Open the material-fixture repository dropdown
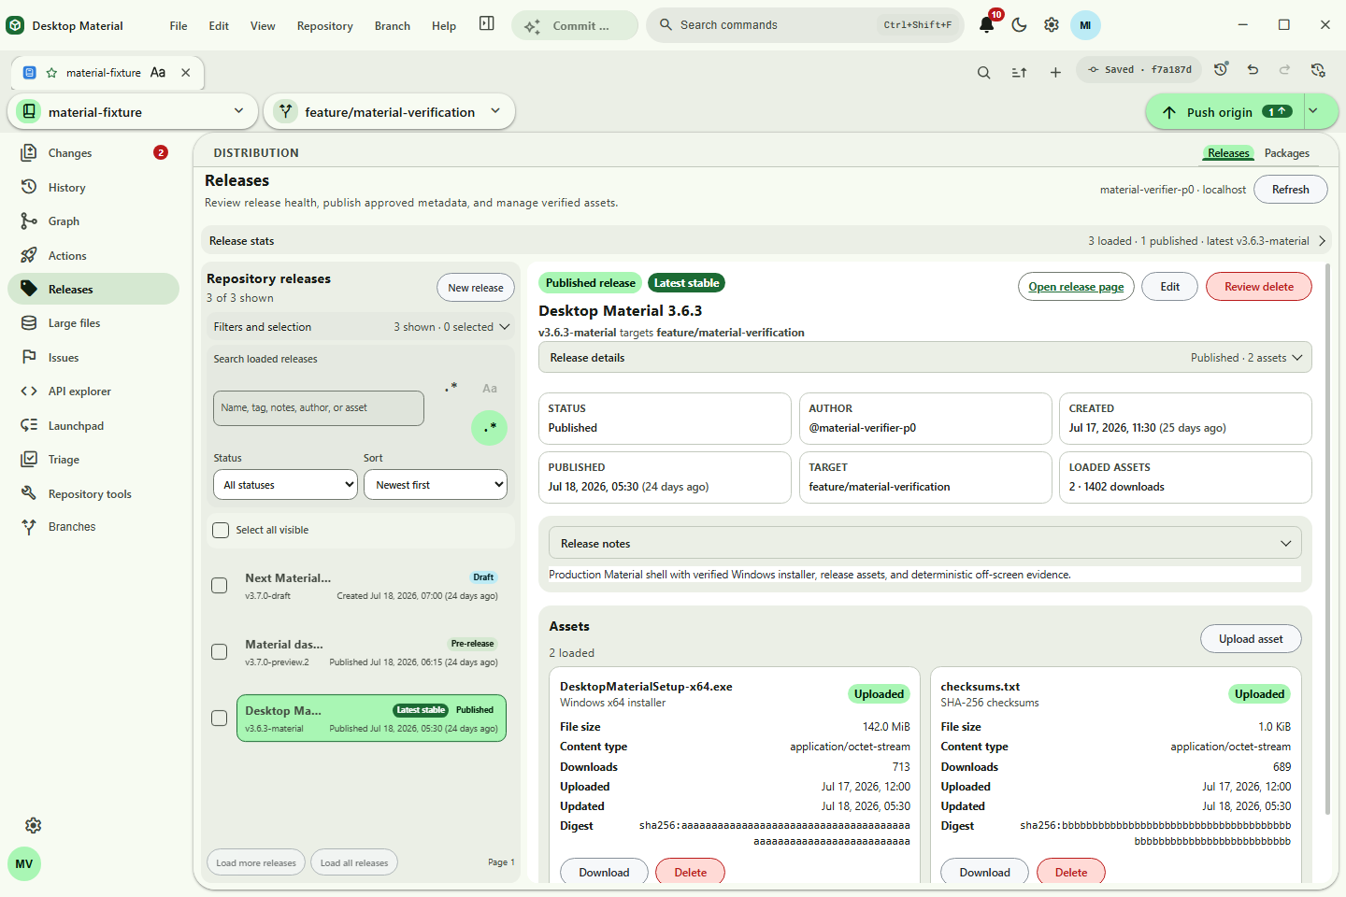The width and height of the screenshot is (1346, 897). tap(133, 112)
